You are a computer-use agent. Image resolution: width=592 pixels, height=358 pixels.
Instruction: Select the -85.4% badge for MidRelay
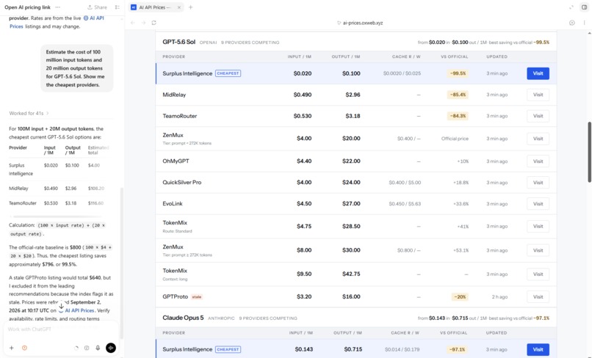point(458,95)
